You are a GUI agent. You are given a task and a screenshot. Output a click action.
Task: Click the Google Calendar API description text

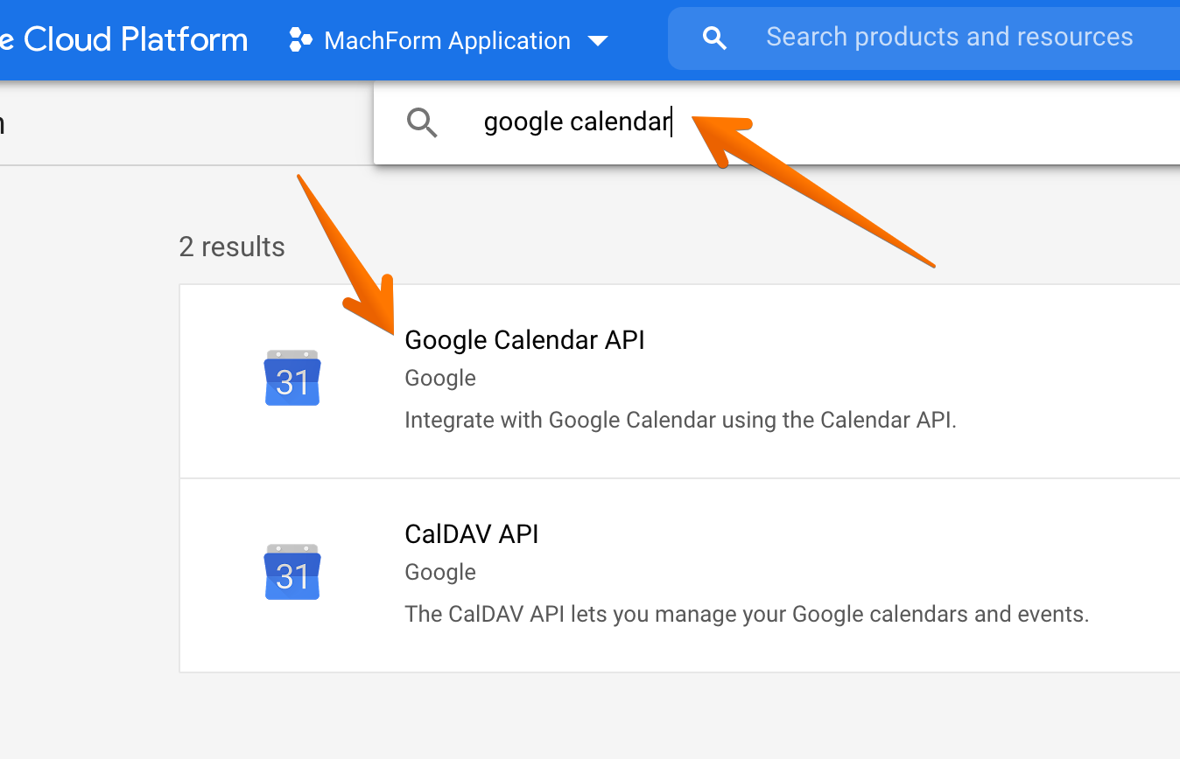[x=680, y=421]
